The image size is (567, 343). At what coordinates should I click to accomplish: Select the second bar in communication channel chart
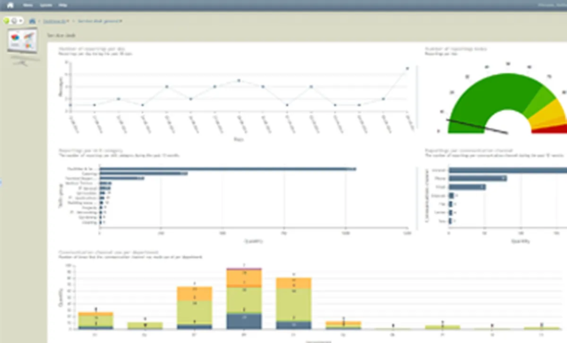(478, 178)
